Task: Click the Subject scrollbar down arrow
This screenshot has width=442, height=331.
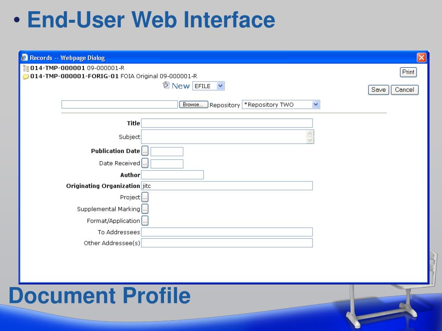Action: point(310,140)
